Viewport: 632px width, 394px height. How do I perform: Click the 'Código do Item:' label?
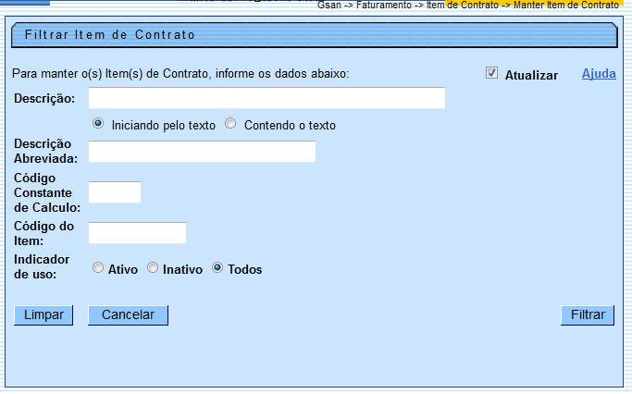[43, 233]
